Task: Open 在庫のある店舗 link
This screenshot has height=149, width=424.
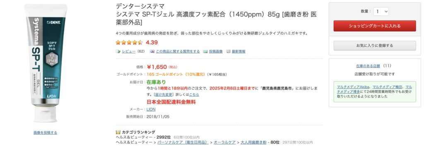Action: [x=368, y=66]
